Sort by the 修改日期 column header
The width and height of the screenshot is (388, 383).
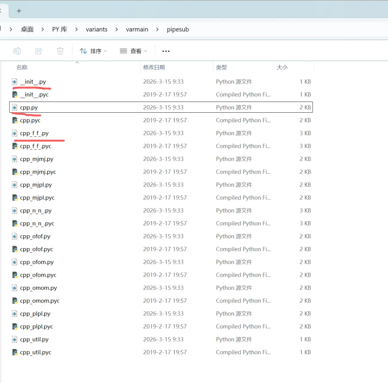coord(154,67)
